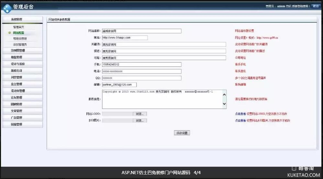
Task: Open the 文章管理 menu
Action: (x=22, y=111)
